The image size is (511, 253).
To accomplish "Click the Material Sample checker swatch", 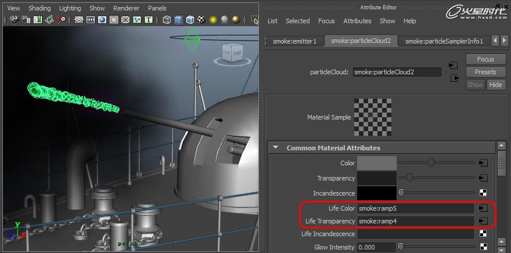I will pyautogui.click(x=373, y=117).
